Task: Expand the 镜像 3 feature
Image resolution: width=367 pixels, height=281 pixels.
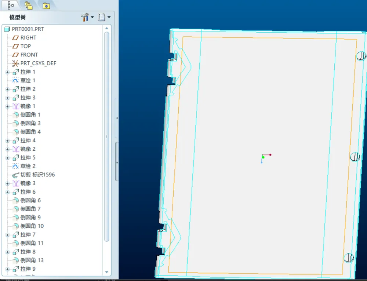Action: pyautogui.click(x=7, y=183)
